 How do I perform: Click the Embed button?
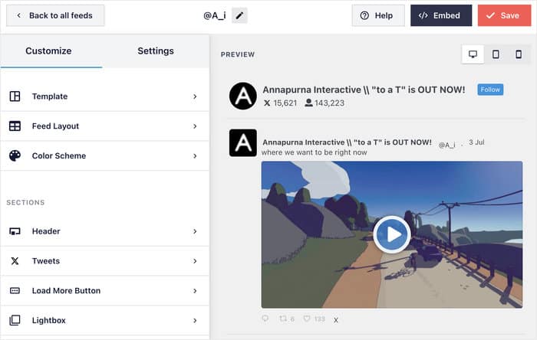coord(441,15)
